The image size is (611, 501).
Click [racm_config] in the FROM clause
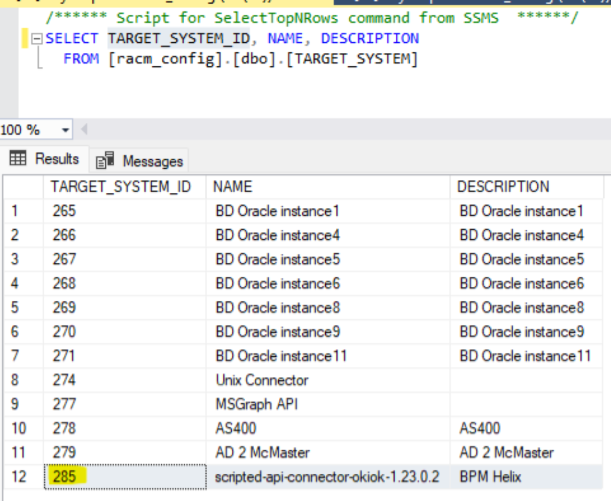165,59
